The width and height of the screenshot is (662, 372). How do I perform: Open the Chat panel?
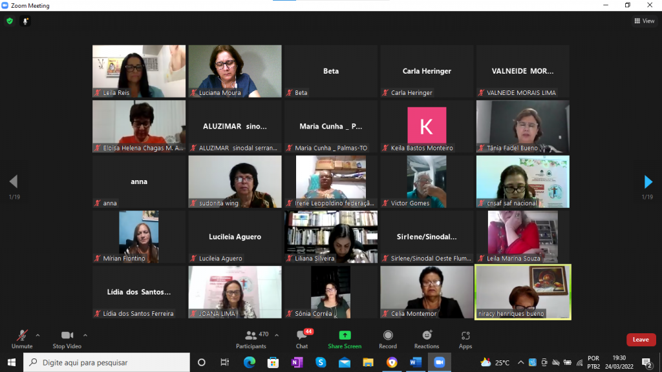(x=302, y=339)
